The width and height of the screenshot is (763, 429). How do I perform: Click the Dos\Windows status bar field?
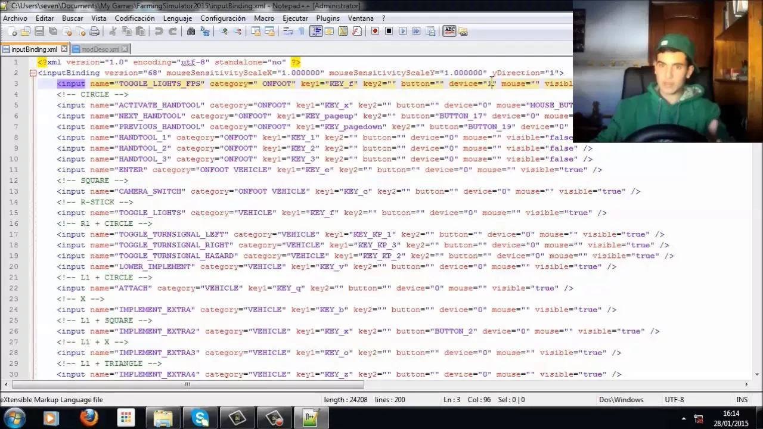pyautogui.click(x=621, y=400)
